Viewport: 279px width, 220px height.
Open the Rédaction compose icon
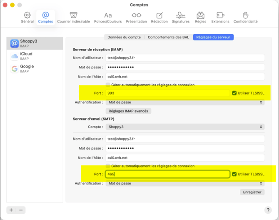coord(159,15)
